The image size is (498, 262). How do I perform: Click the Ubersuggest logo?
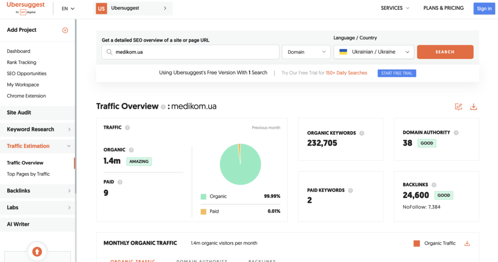tap(26, 8)
